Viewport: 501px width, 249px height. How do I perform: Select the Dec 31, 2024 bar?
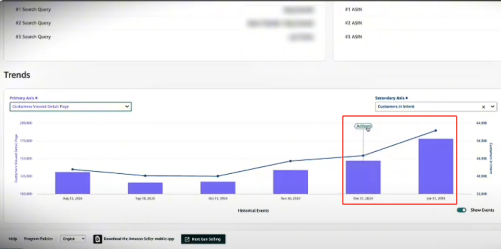coord(363,177)
